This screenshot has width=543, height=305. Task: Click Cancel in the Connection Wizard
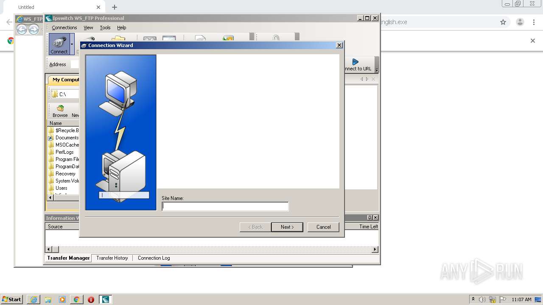(323, 227)
